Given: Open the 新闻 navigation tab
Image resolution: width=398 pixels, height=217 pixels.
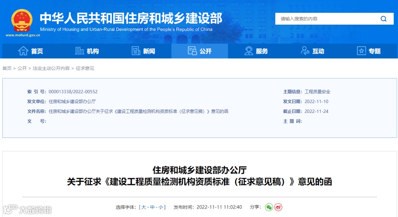Looking at the screenshot, I should pos(143,51).
